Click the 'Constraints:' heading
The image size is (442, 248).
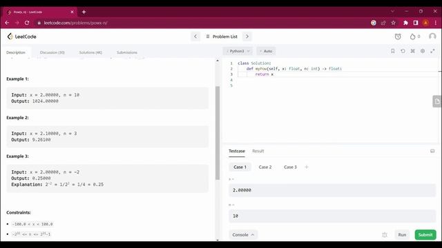[19, 213]
